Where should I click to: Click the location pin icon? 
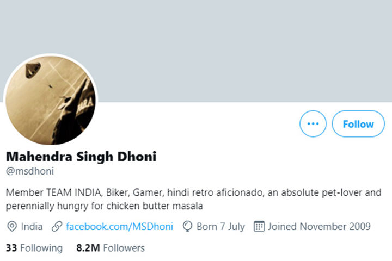[11, 226]
